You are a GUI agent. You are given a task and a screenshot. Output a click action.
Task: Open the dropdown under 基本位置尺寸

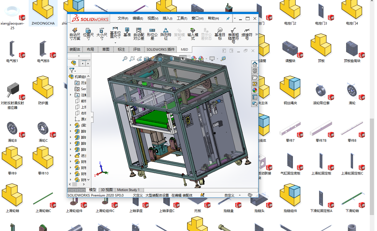115,43
